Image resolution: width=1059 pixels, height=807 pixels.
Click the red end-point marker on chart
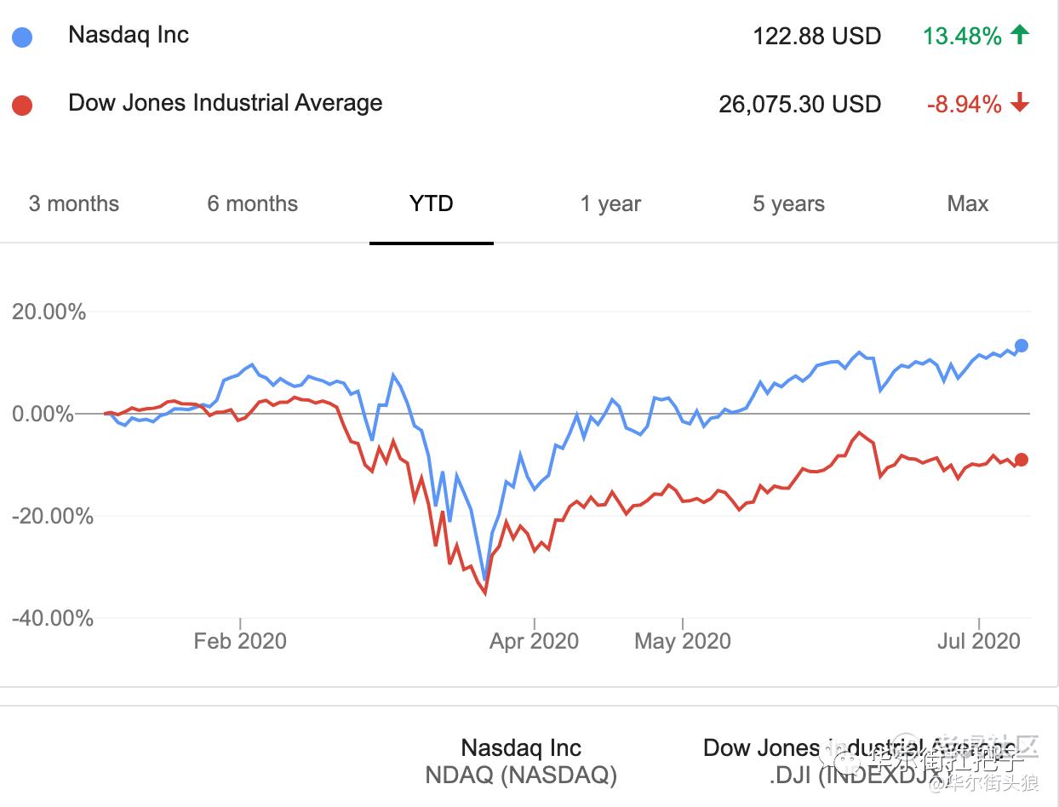tap(1022, 460)
